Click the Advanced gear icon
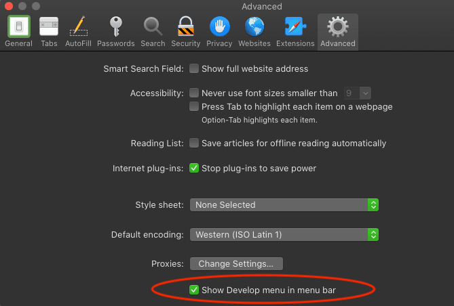 point(337,31)
